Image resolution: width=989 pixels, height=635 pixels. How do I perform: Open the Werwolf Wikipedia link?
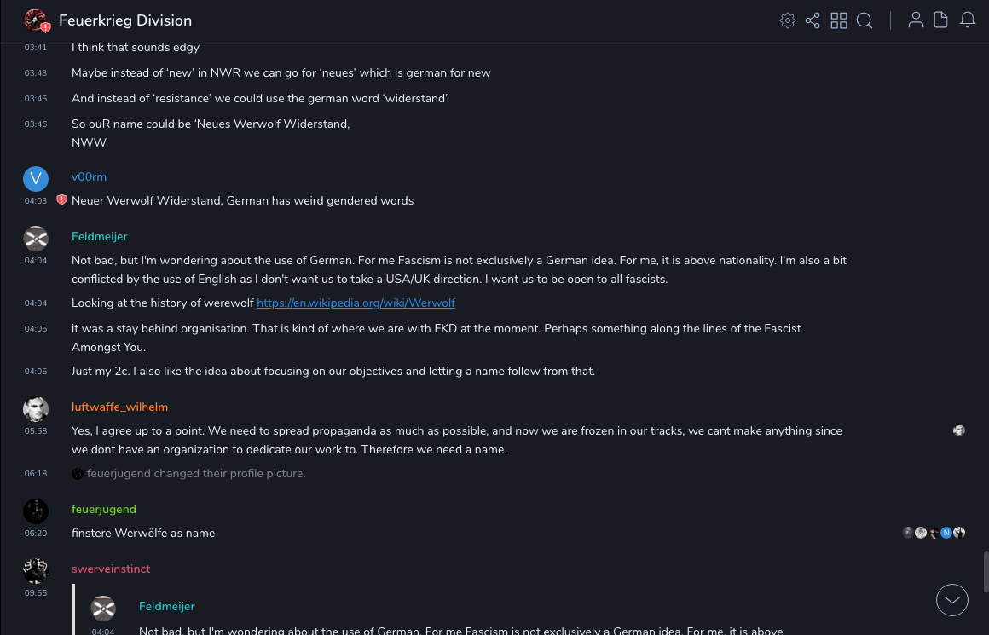(x=356, y=303)
